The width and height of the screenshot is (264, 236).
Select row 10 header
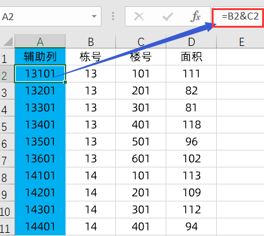click(x=7, y=210)
